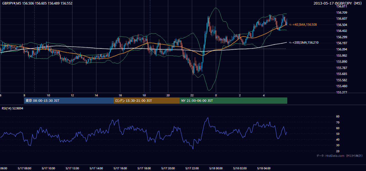Click the 5/18 02:00 bottom time label

pyautogui.click(x=240, y=168)
